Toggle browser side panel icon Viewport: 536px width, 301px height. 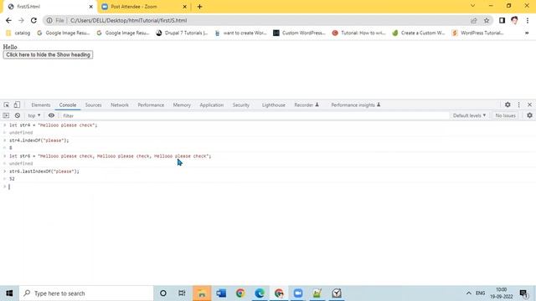pyautogui.click(x=502, y=20)
